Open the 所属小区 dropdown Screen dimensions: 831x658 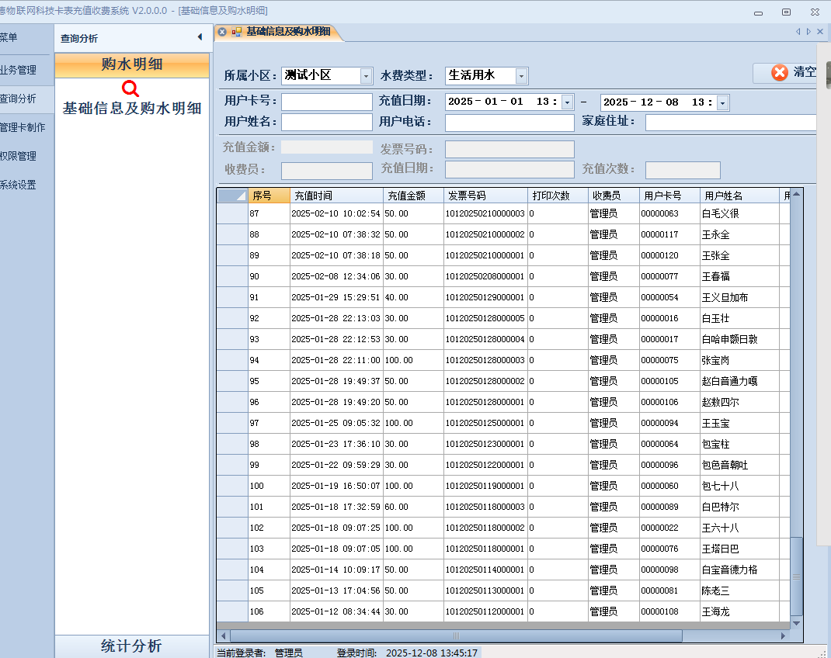tap(366, 76)
